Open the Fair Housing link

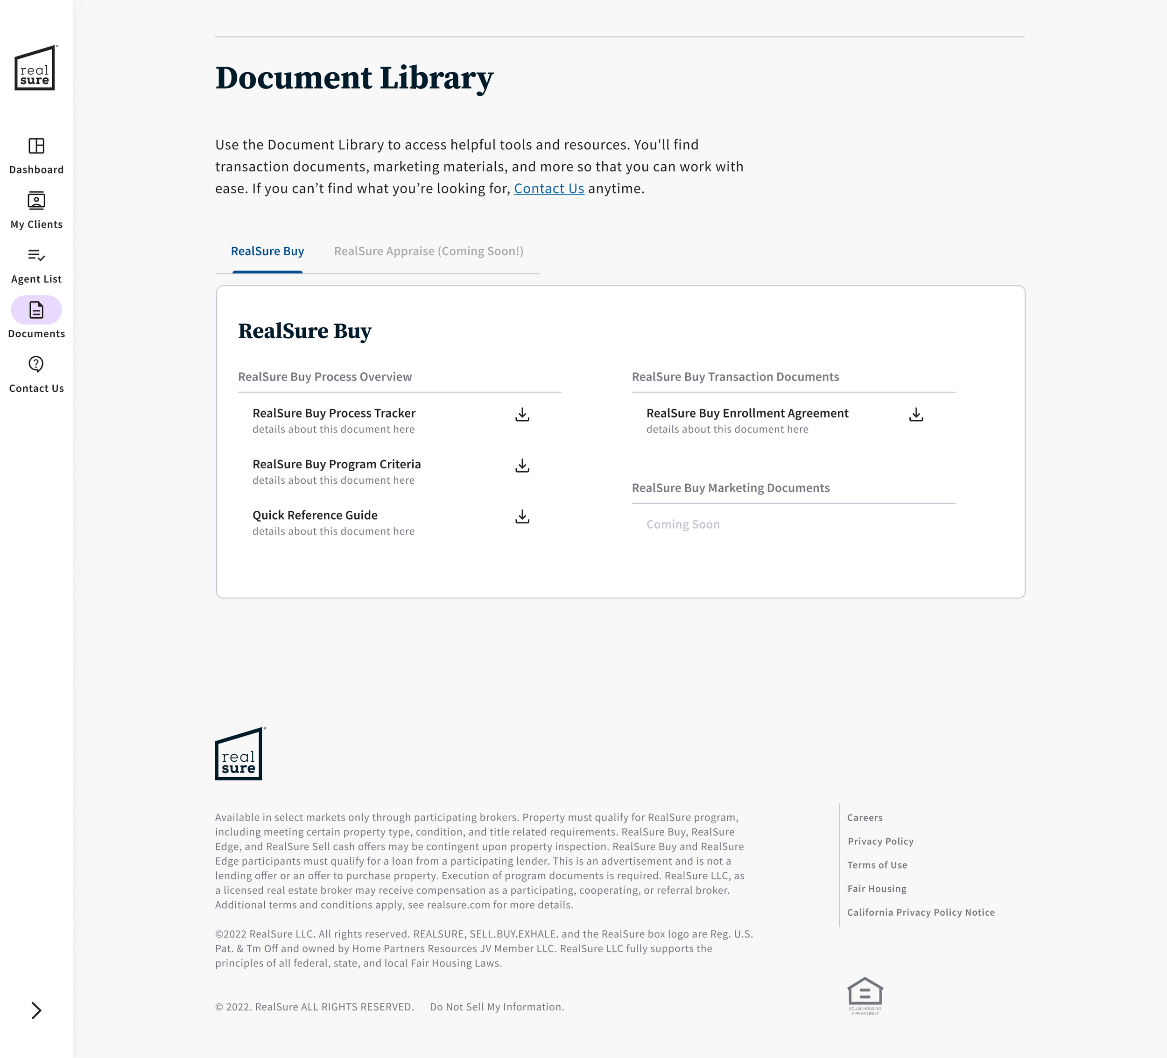[877, 889]
